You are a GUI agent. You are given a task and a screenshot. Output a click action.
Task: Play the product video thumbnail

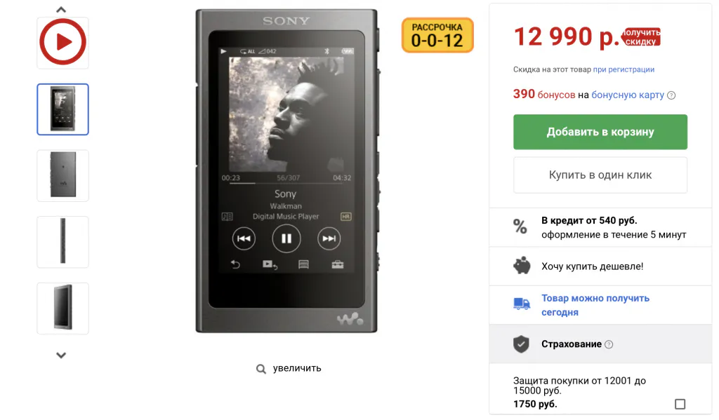coord(62,43)
